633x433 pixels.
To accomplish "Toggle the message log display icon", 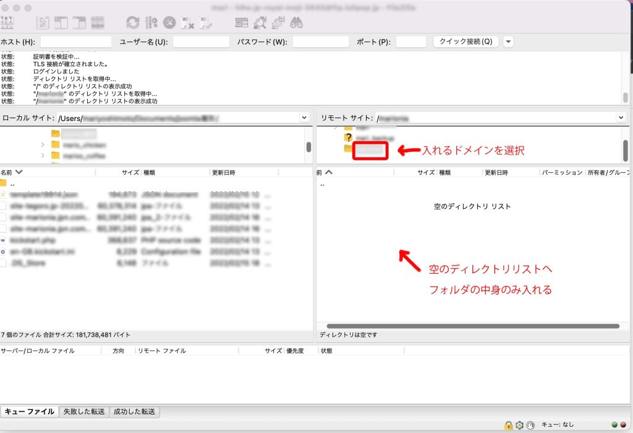I will click(43, 23).
